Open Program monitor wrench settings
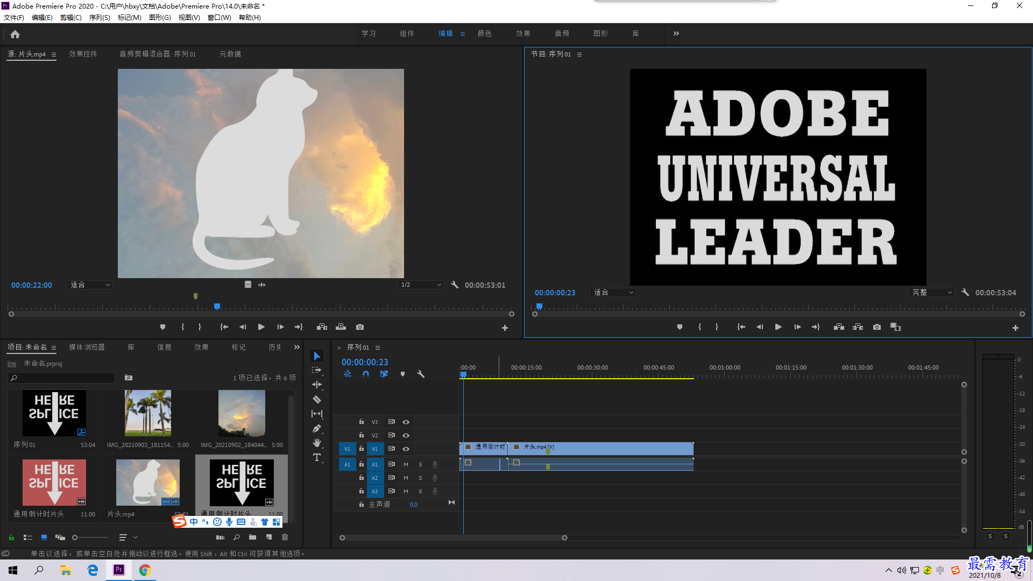Viewport: 1033px width, 581px height. 965,292
